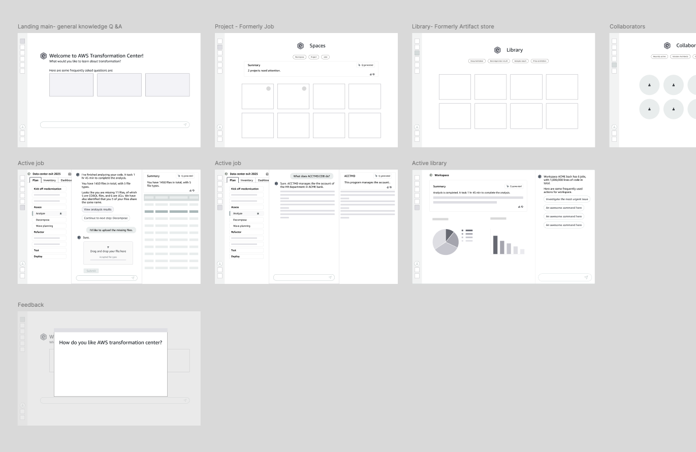The image size is (696, 452).
Task: Switch to Inventory tab in first Active job
Action: point(49,180)
